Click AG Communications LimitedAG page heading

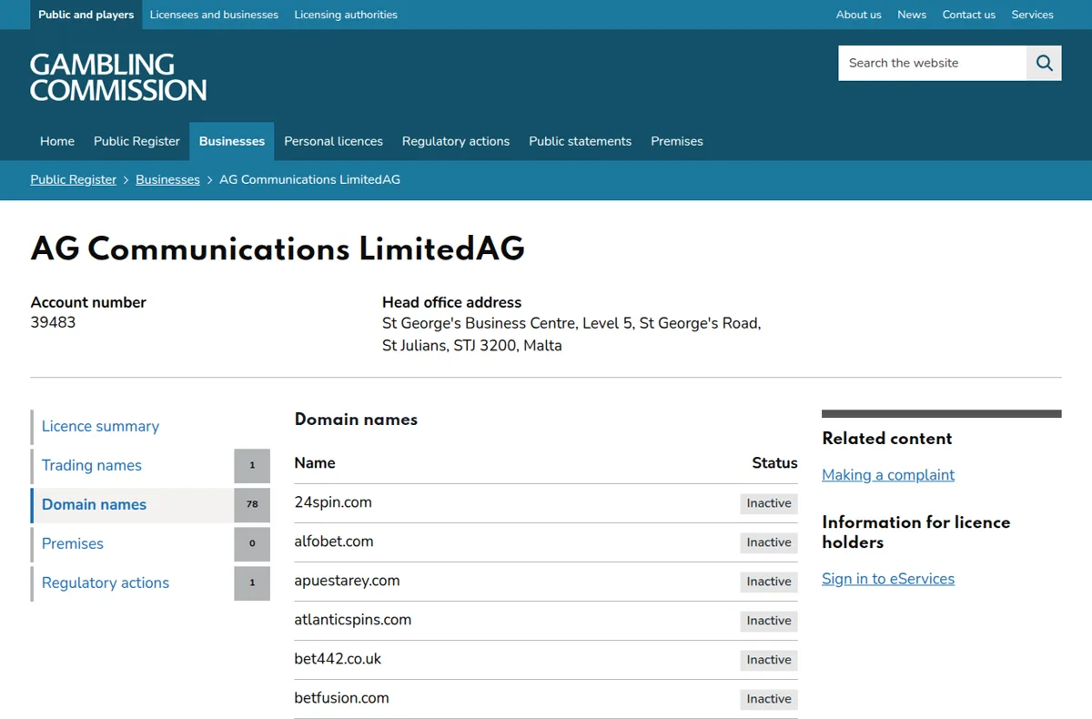278,248
